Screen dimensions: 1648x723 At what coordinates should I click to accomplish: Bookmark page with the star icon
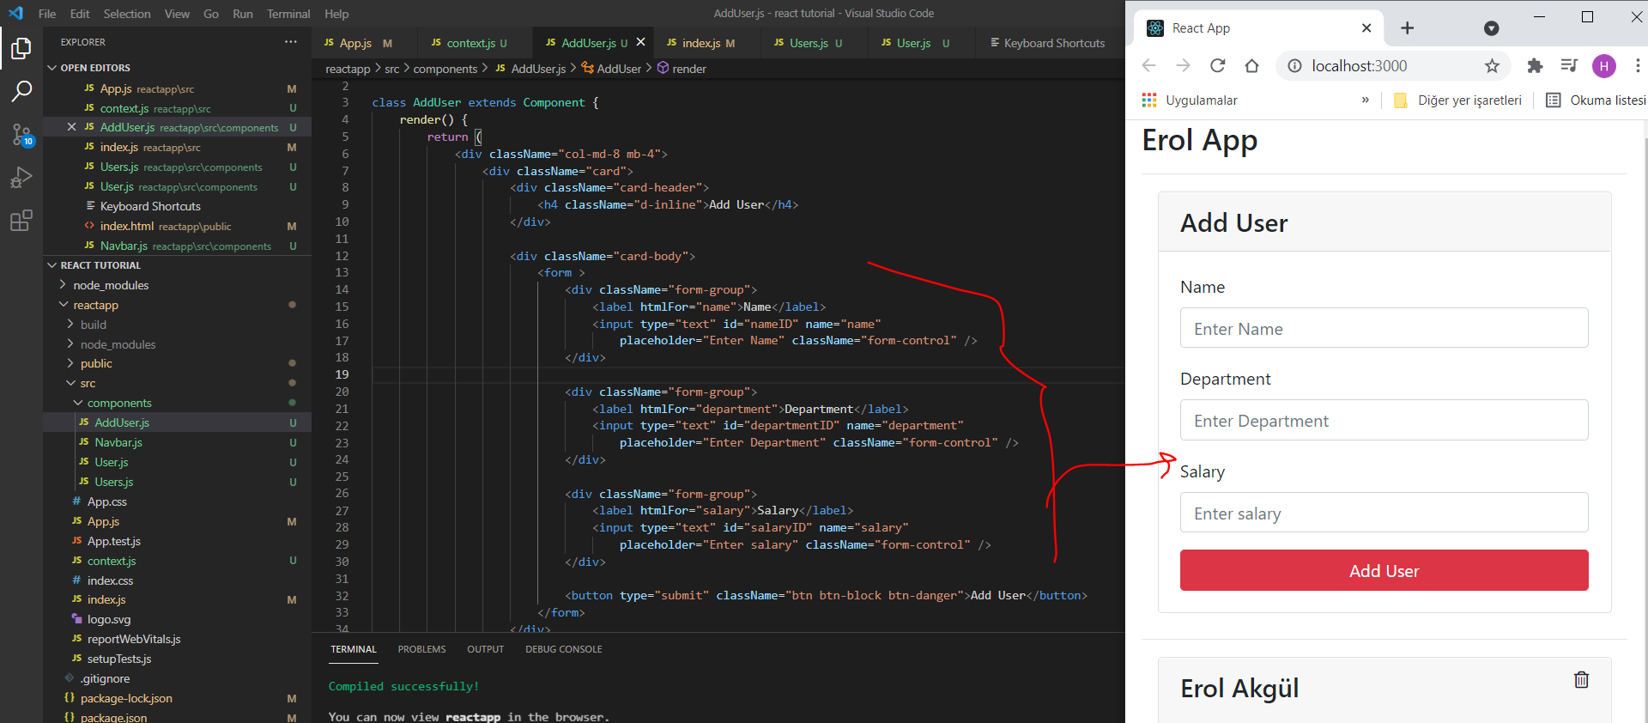[x=1492, y=66]
